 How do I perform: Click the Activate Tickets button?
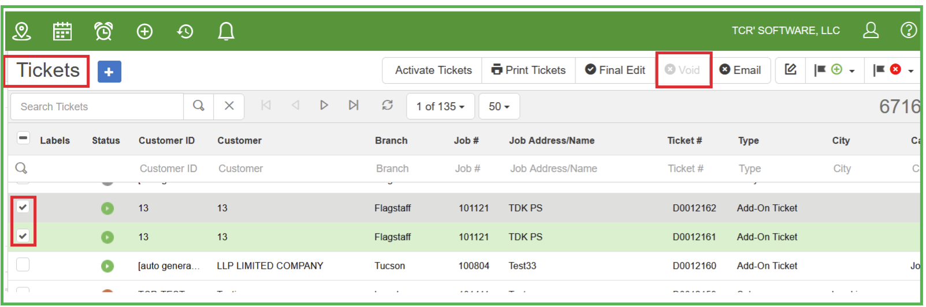(x=433, y=70)
